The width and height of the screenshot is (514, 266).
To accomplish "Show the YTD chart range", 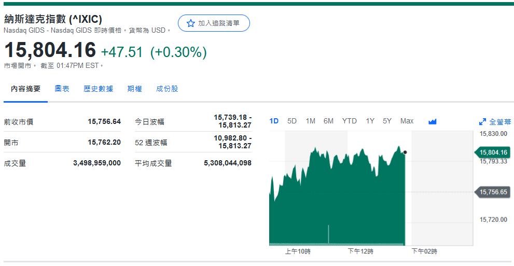I will [x=349, y=121].
